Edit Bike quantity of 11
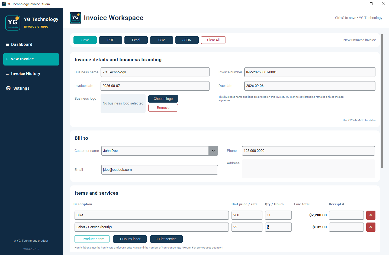Viewport: 389px width, 255px height. coord(278,215)
